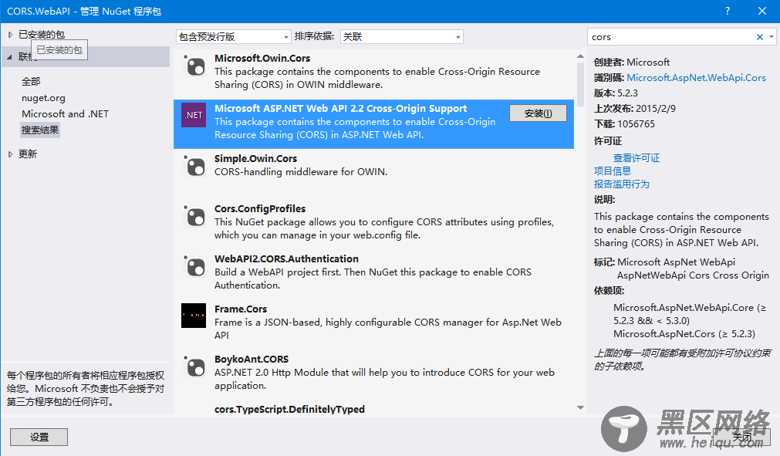Open the 包含预发行版 dropdown
Screen dimensions: 780x456
(x=233, y=37)
